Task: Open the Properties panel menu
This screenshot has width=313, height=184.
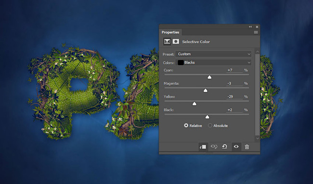Action: pyautogui.click(x=256, y=32)
